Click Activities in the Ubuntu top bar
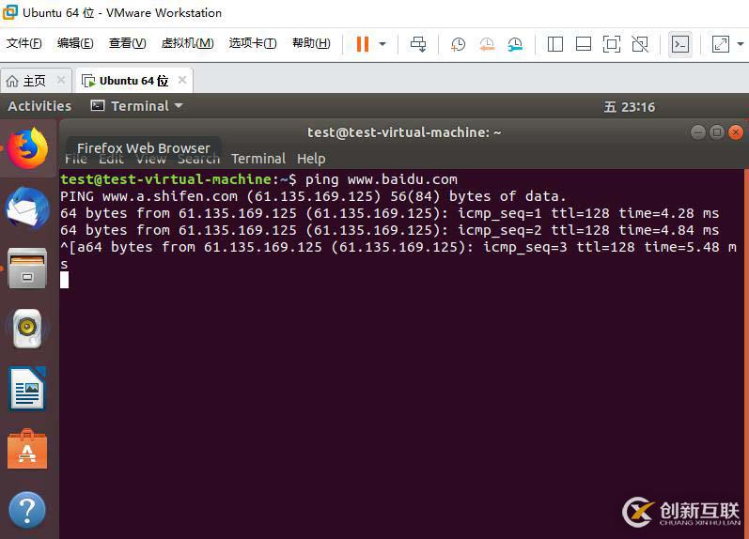749x539 pixels. pos(39,106)
